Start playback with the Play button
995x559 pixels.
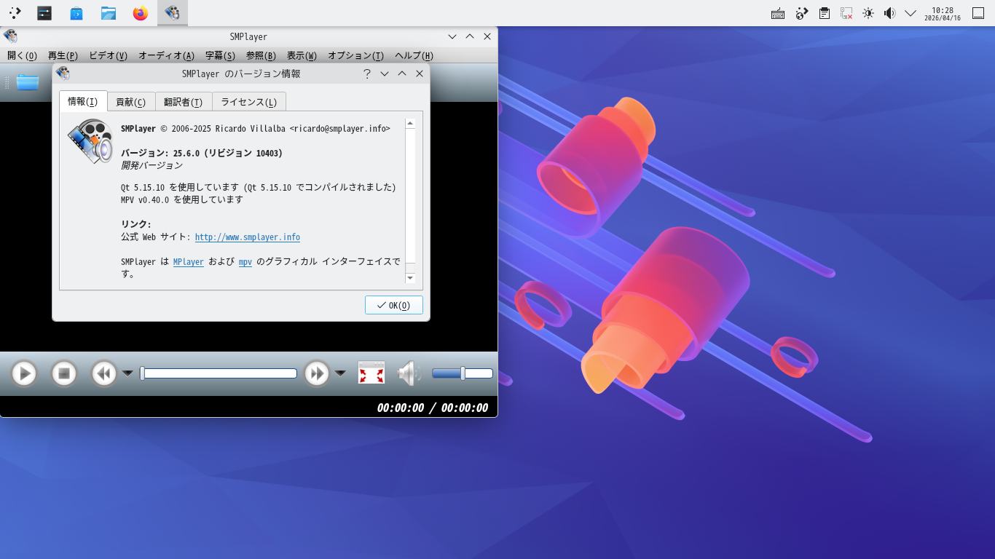click(24, 373)
